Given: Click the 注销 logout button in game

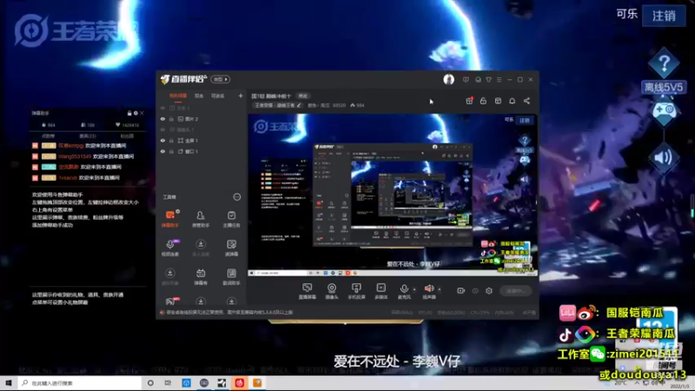Looking at the screenshot, I should pos(664,16).
